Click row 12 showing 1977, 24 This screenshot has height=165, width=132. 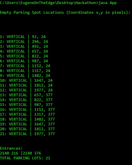(26, 90)
